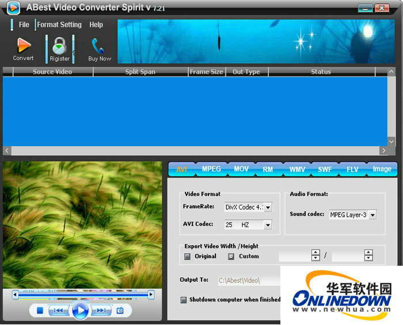The height and width of the screenshot is (325, 403).
Task: Switch to the RM format tab
Action: click(268, 169)
